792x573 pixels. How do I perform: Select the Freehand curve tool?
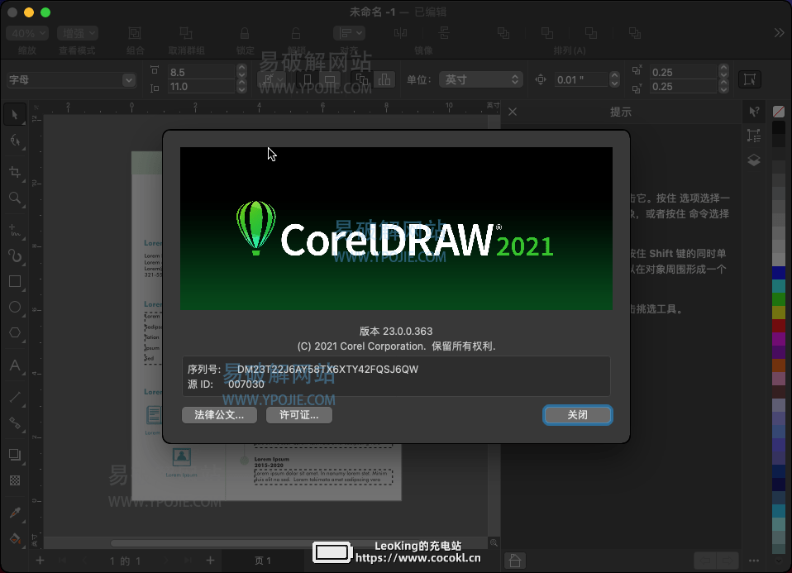pos(15,231)
